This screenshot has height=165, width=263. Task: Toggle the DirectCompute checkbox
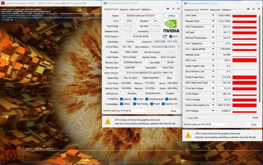[147, 99]
